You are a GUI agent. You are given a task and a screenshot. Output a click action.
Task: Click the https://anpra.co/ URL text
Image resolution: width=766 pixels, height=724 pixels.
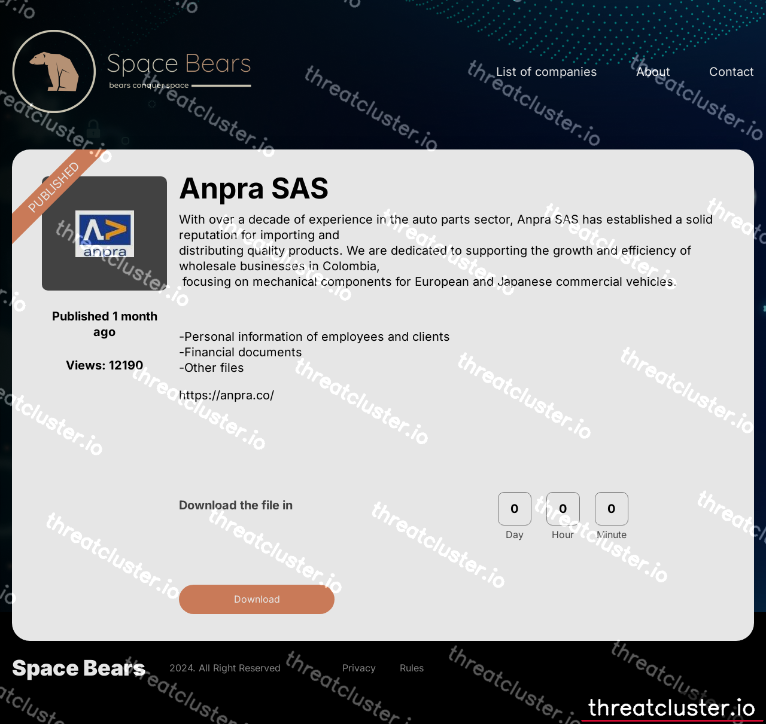click(x=227, y=395)
